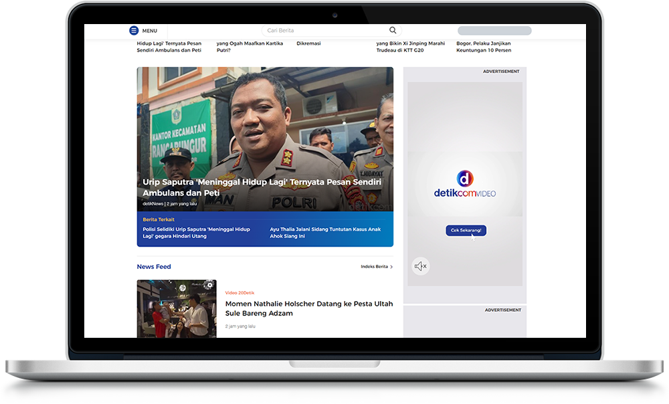Image resolution: width=669 pixels, height=404 pixels.
Task: Click video camera badge on Sule thumbnail
Action: 209,286
